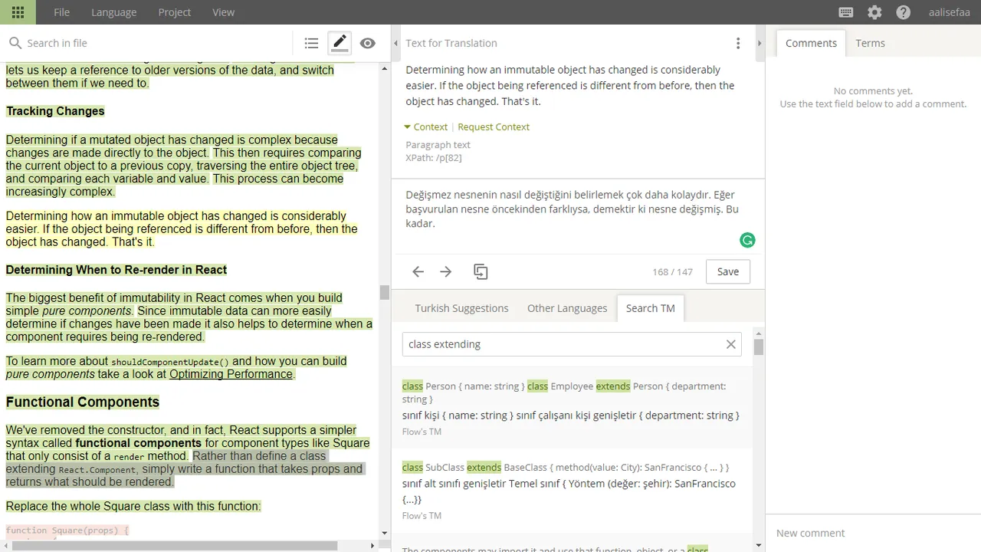Select the Search TM tab
The image size is (981, 552).
click(x=651, y=308)
